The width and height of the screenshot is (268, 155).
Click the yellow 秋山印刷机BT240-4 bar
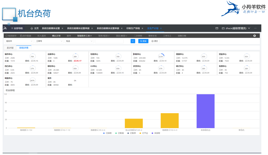click(134, 123)
